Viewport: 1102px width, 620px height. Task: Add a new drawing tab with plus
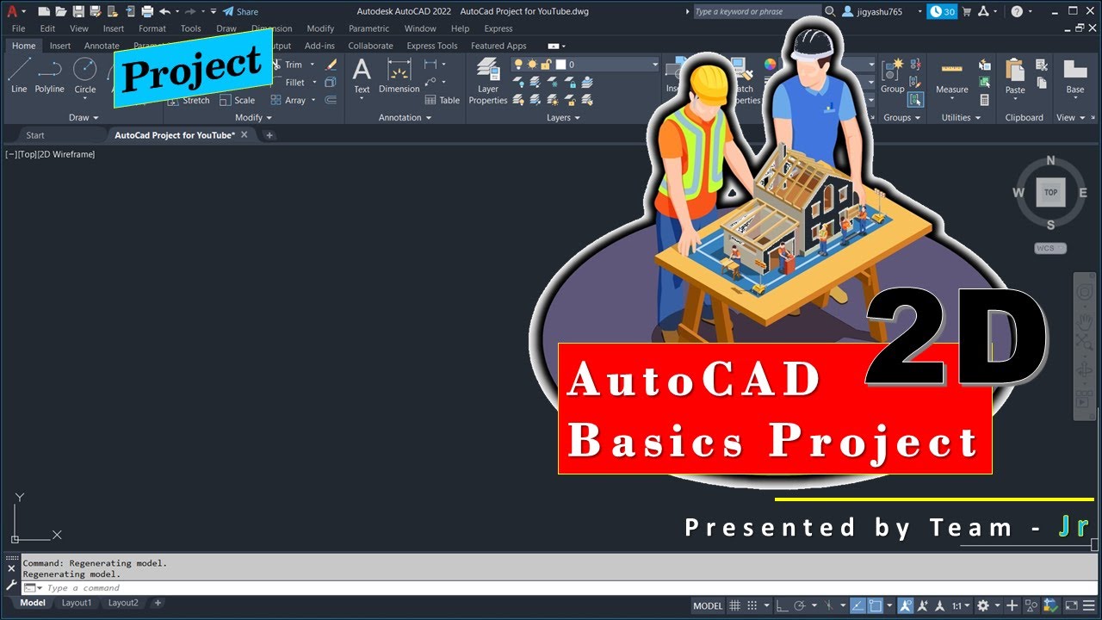pyautogui.click(x=269, y=135)
